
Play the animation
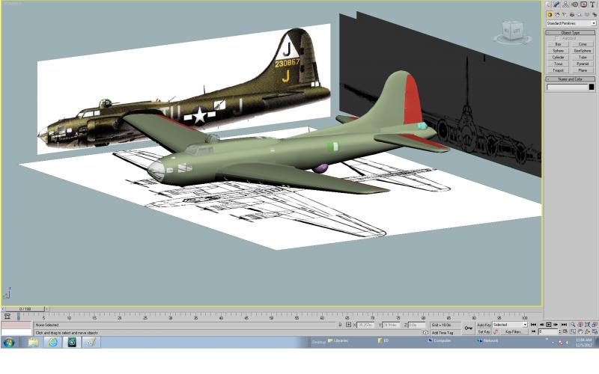tap(549, 325)
